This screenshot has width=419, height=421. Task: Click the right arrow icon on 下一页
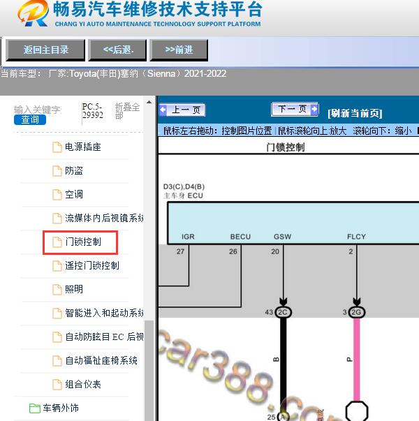[x=314, y=109]
